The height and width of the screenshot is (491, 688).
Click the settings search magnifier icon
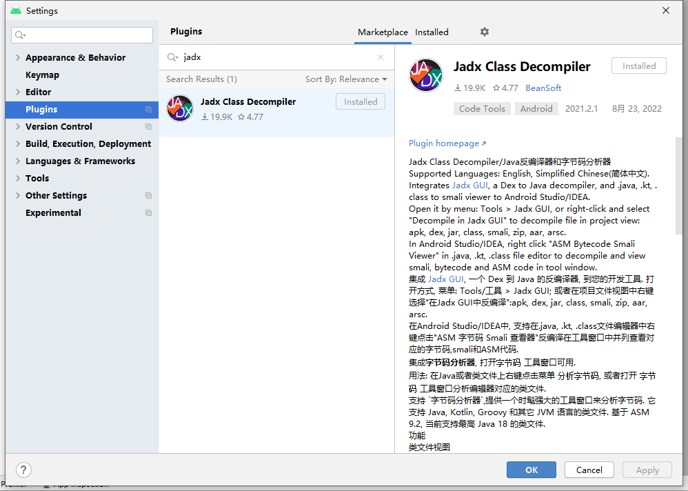pos(20,35)
